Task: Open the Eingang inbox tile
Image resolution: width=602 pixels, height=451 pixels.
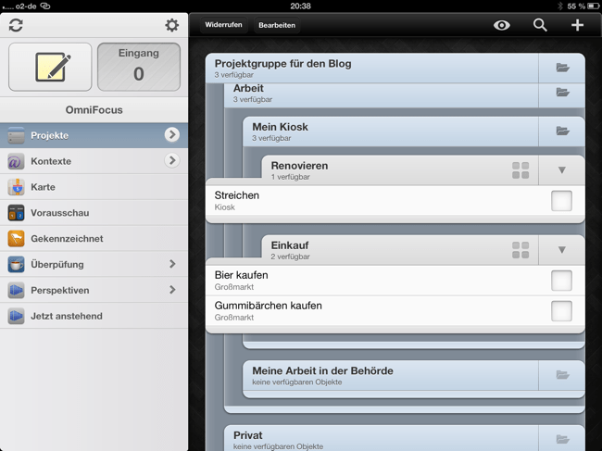Action: point(138,68)
